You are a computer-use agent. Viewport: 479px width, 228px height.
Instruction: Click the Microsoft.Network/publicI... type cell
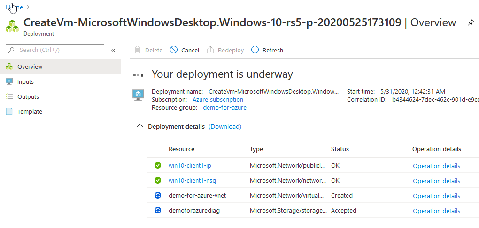pos(288,166)
